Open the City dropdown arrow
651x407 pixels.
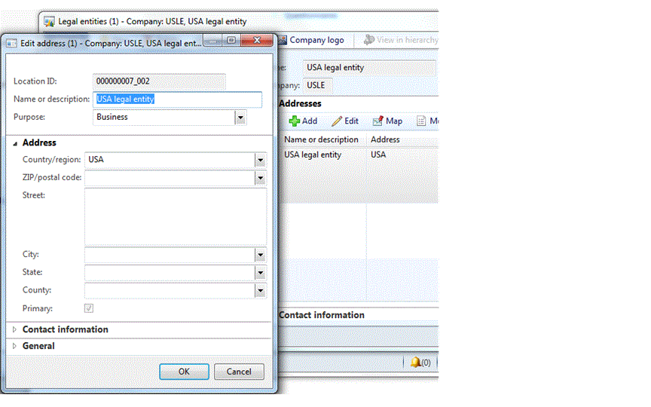coord(260,255)
